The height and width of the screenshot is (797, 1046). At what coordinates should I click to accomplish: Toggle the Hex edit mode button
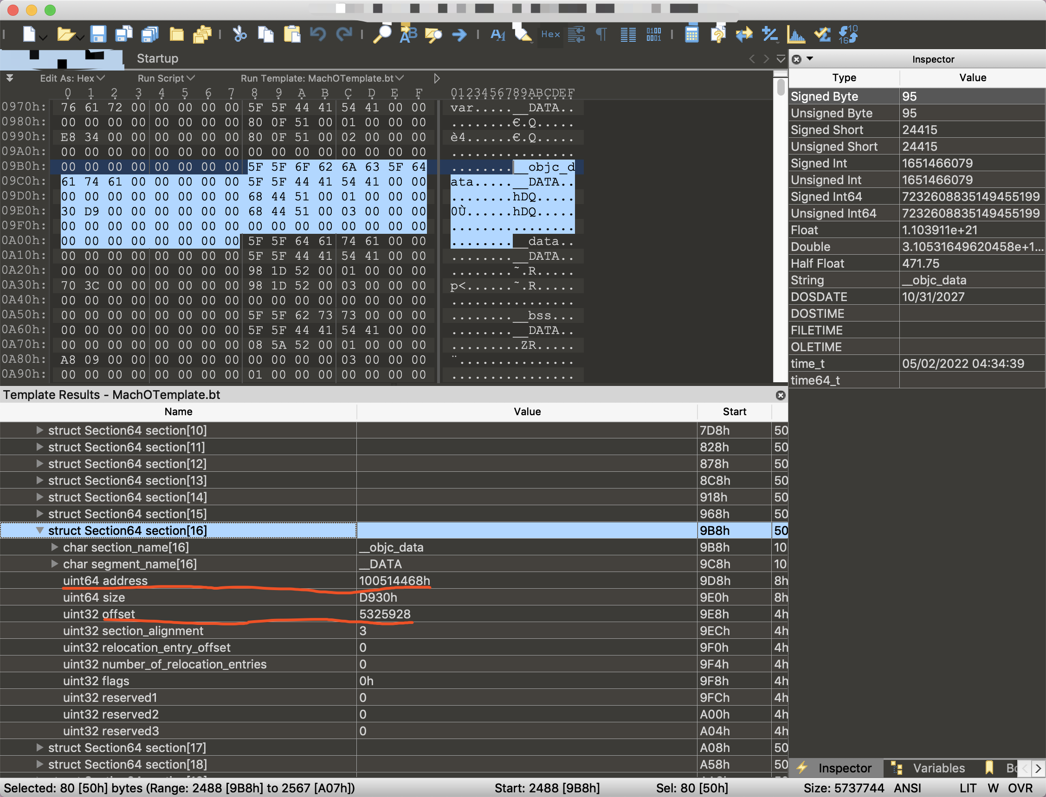(550, 34)
